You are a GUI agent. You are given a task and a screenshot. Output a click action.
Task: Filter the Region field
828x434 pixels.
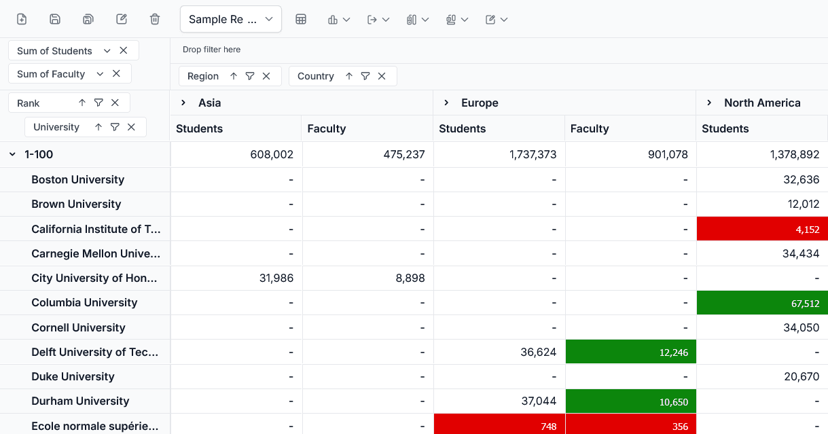click(250, 76)
